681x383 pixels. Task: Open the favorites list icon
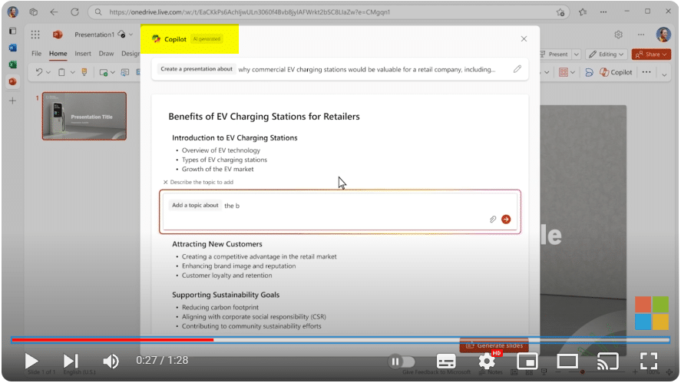[x=583, y=12]
